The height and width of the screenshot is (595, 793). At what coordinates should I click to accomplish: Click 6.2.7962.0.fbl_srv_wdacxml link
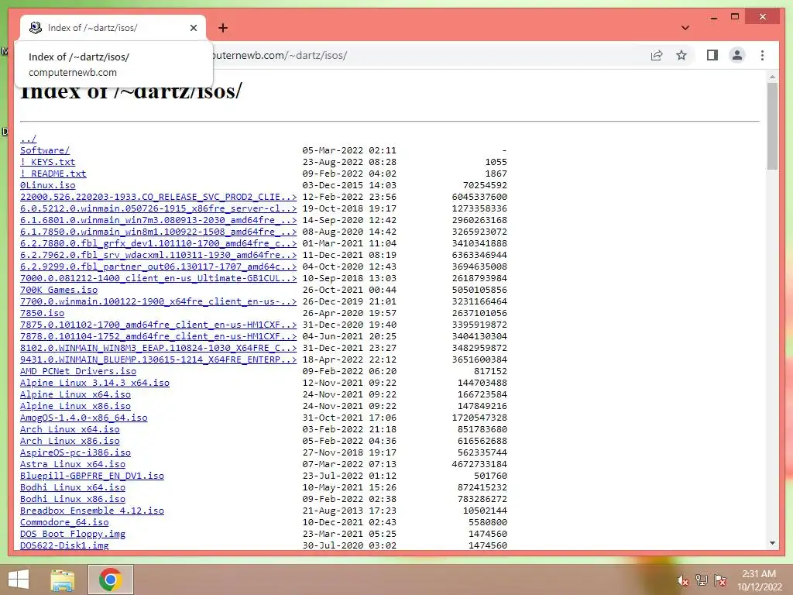[x=158, y=255]
